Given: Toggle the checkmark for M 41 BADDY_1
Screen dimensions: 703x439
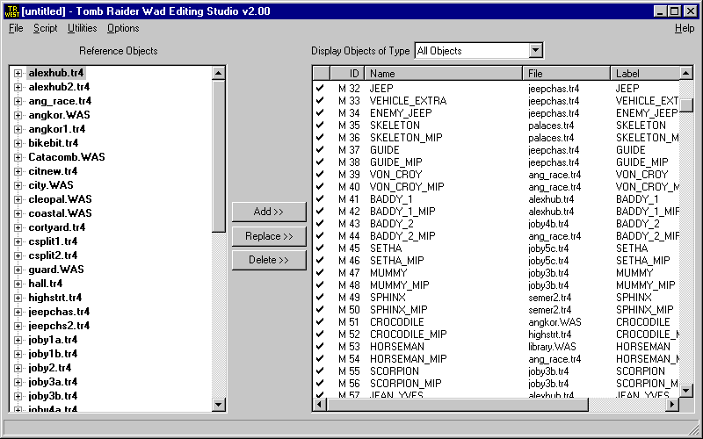Looking at the screenshot, I should point(320,199).
